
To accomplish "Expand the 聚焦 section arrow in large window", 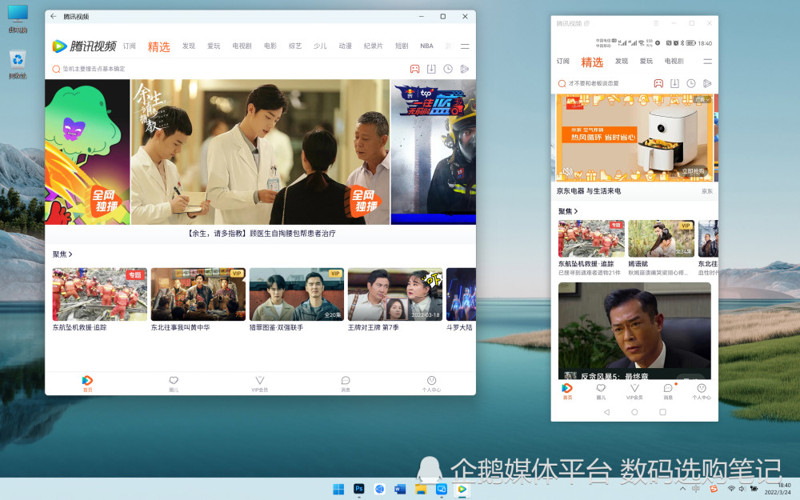I will 70,254.
